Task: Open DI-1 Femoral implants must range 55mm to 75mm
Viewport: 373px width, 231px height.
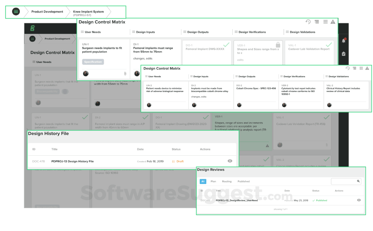Action: pyautogui.click(x=153, y=50)
